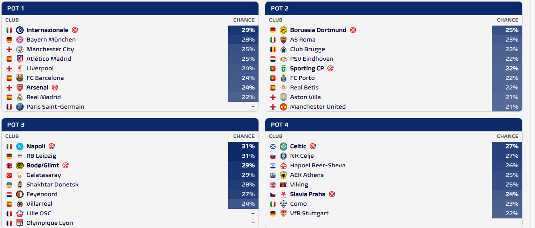Viewport: 535px width, 228px height.
Task: Click the Norway flag beside Bodø/Glimt
Action: point(9,165)
